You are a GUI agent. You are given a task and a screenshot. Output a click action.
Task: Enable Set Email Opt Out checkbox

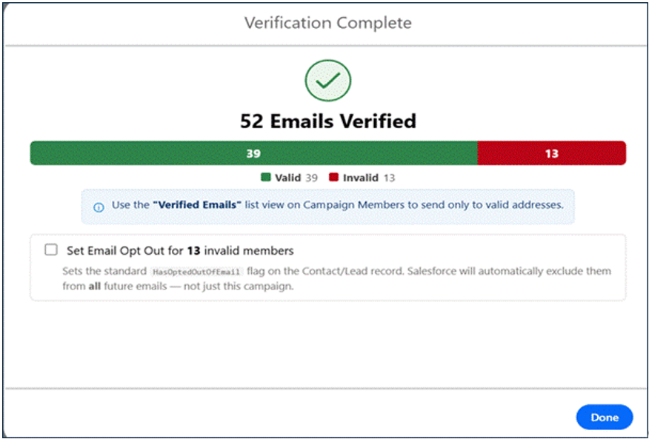point(51,250)
